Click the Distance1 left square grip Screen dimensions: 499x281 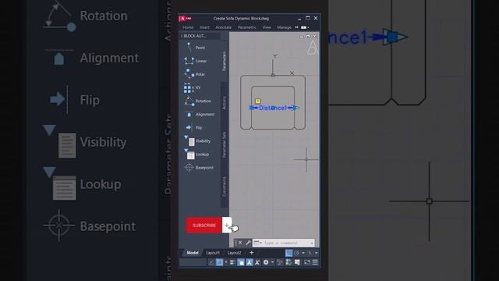click(x=251, y=108)
